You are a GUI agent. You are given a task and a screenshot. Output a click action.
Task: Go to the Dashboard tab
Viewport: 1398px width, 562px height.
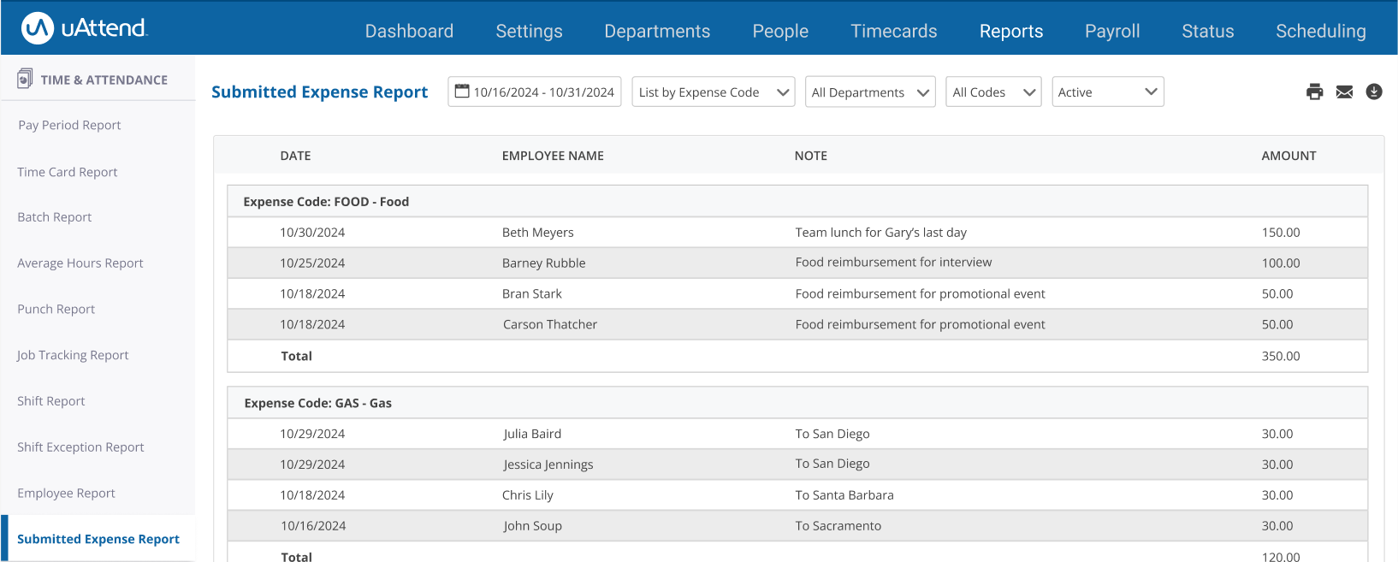tap(409, 31)
